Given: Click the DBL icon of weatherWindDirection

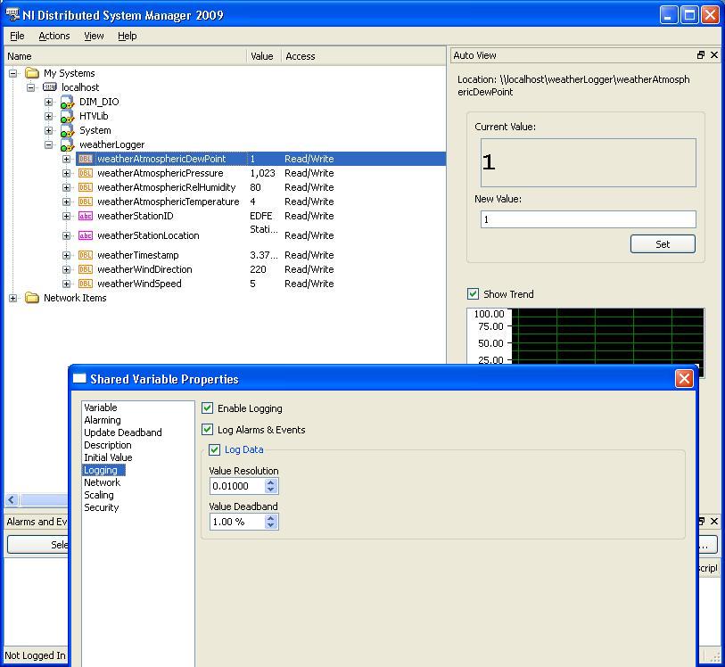Looking at the screenshot, I should pos(85,269).
